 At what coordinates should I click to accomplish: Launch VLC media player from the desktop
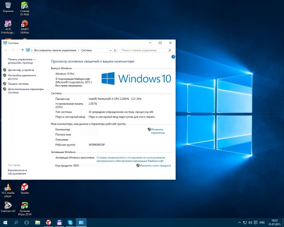click(x=8, y=187)
